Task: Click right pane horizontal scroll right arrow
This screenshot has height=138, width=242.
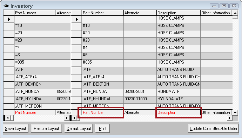Action: point(230,118)
